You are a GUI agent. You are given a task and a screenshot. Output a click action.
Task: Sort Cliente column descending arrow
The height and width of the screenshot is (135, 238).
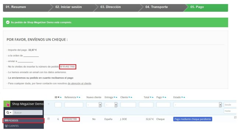pyautogui.click(x=129, y=97)
